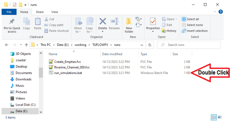Open the View ribbon tab

point(55,12)
